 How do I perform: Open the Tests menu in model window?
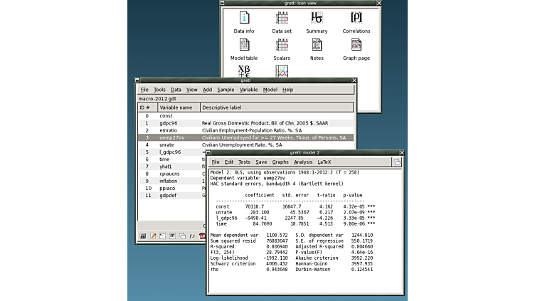[x=244, y=162]
